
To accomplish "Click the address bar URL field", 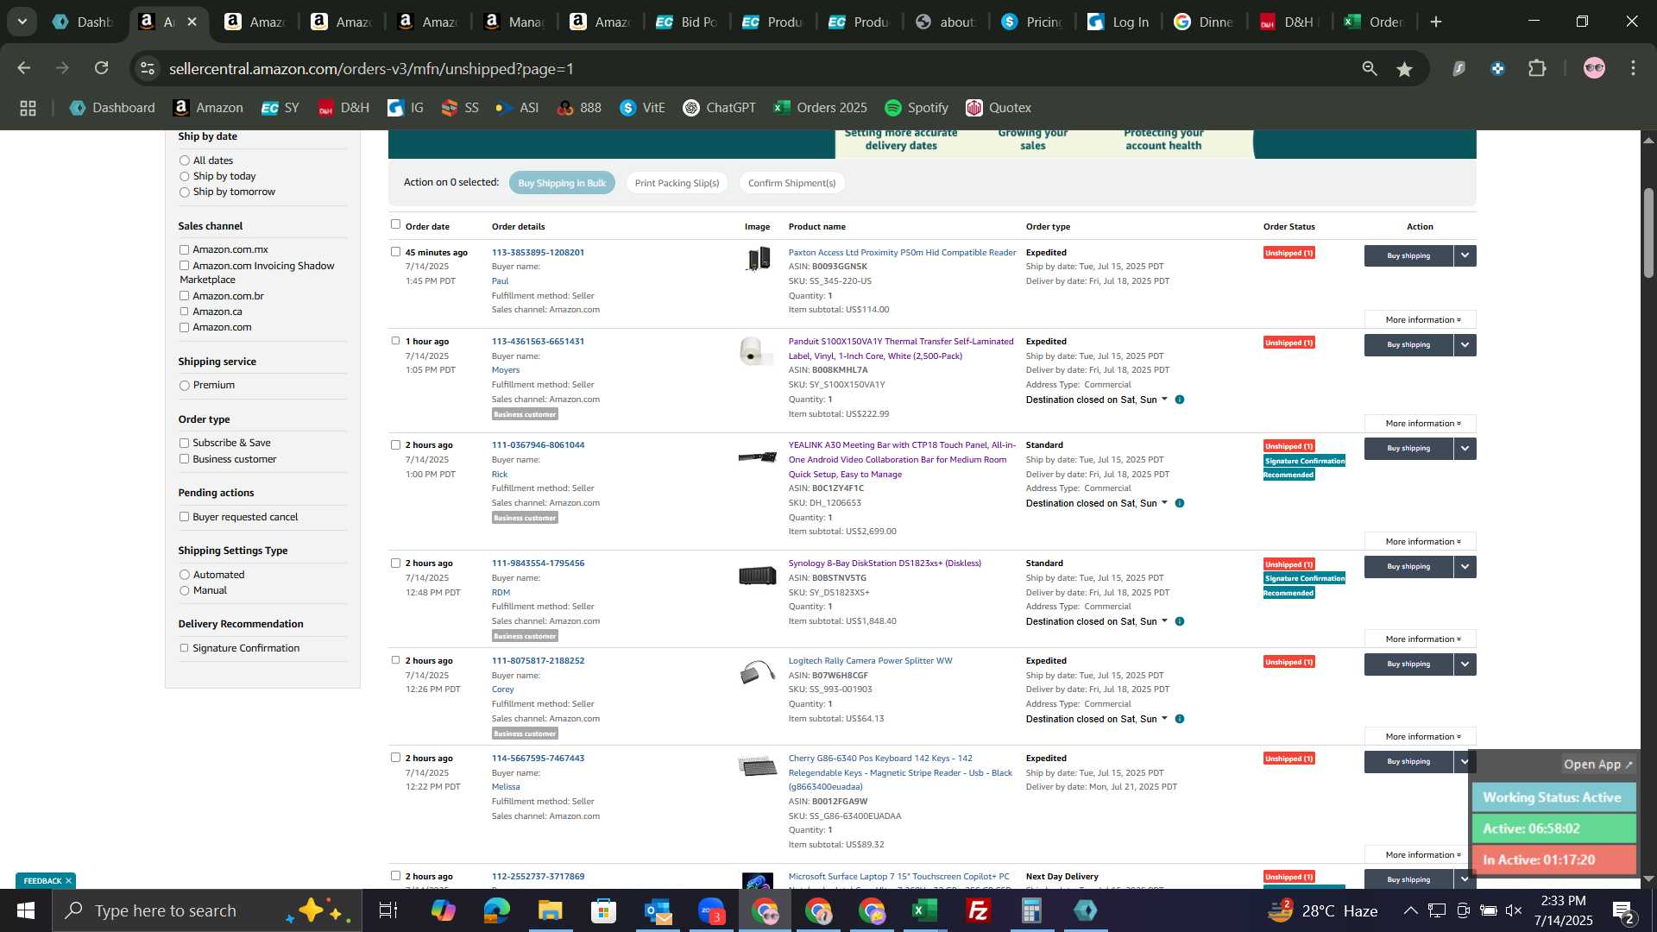I will coord(751,69).
